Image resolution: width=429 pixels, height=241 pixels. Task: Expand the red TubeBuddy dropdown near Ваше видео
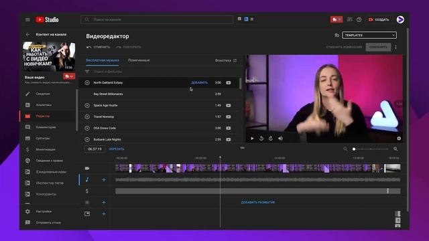pos(69,76)
